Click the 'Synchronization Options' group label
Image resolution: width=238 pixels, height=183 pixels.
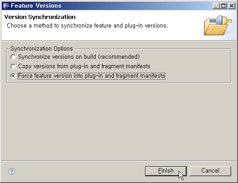pyautogui.click(x=42, y=48)
